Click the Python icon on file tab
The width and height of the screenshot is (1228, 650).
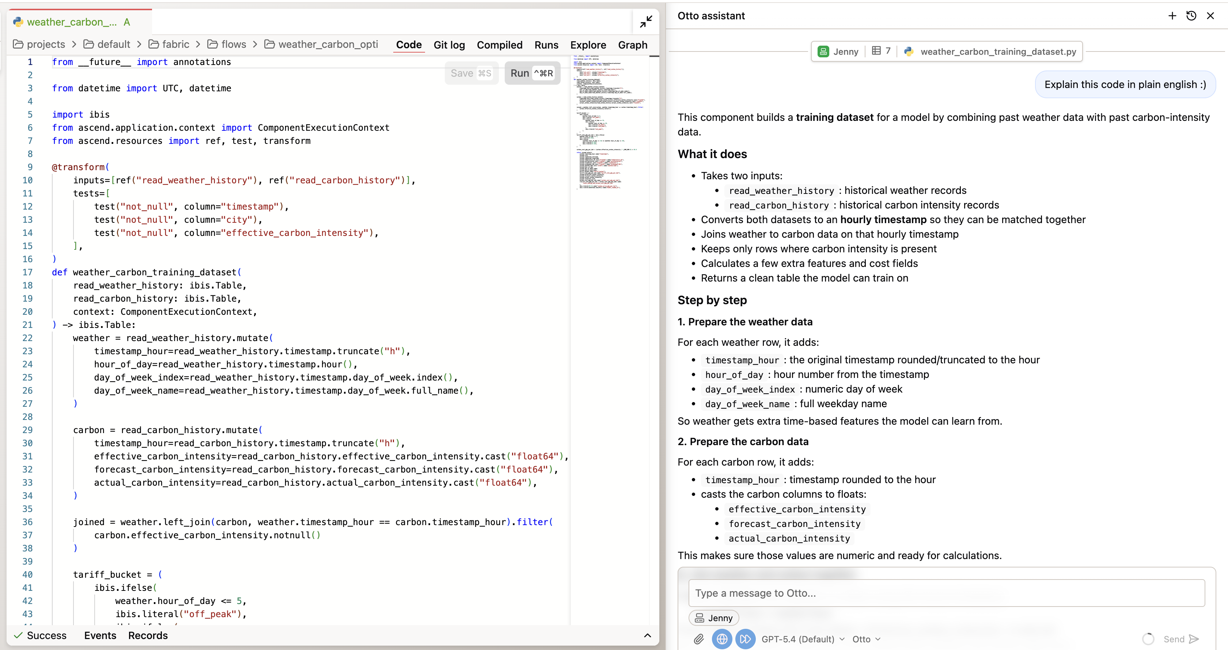coord(18,22)
